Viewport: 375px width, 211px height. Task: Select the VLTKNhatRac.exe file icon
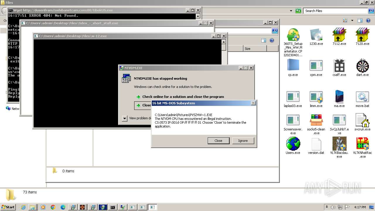point(362,144)
